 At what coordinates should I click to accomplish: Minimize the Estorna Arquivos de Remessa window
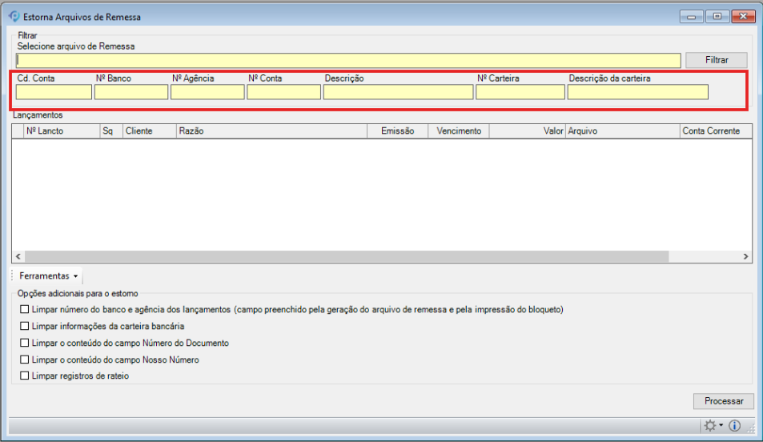[692, 16]
